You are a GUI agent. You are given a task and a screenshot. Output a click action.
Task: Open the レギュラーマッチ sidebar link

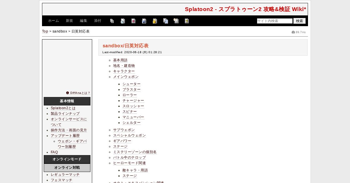click(65, 175)
